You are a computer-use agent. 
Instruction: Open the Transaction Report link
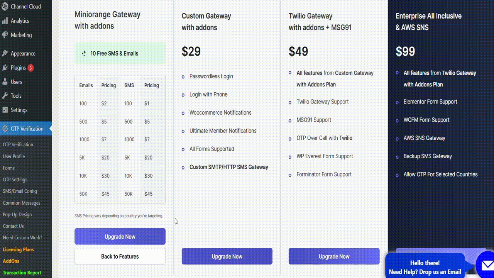(x=22, y=273)
